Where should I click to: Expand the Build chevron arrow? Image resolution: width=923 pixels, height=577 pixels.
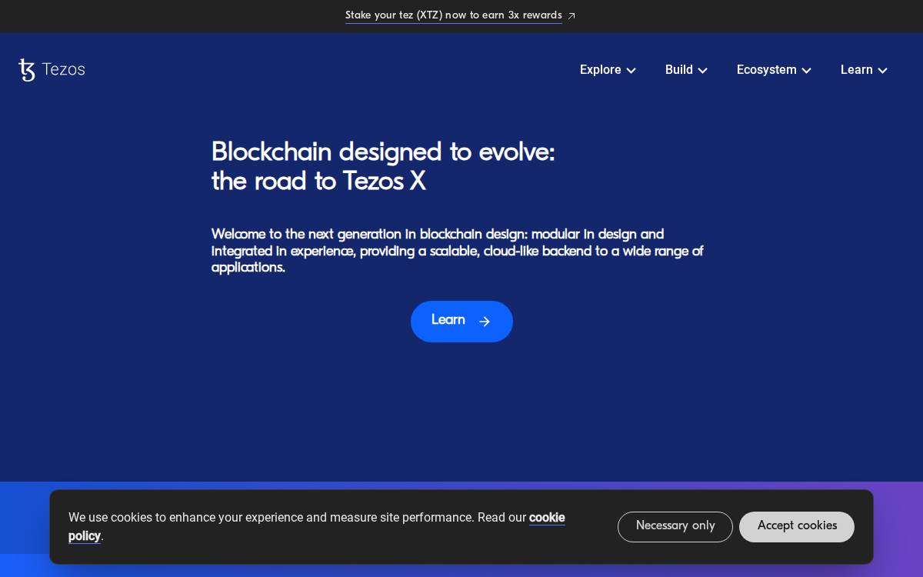pos(702,71)
